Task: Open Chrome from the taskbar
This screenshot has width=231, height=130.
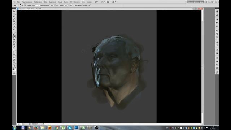Action: coord(57,128)
